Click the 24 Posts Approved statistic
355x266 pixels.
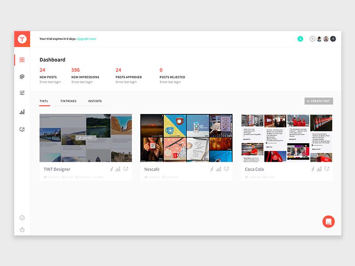click(x=129, y=76)
